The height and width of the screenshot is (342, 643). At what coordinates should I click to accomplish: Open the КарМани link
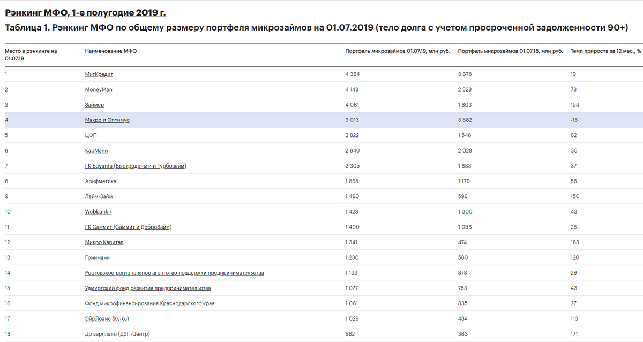[x=96, y=151]
